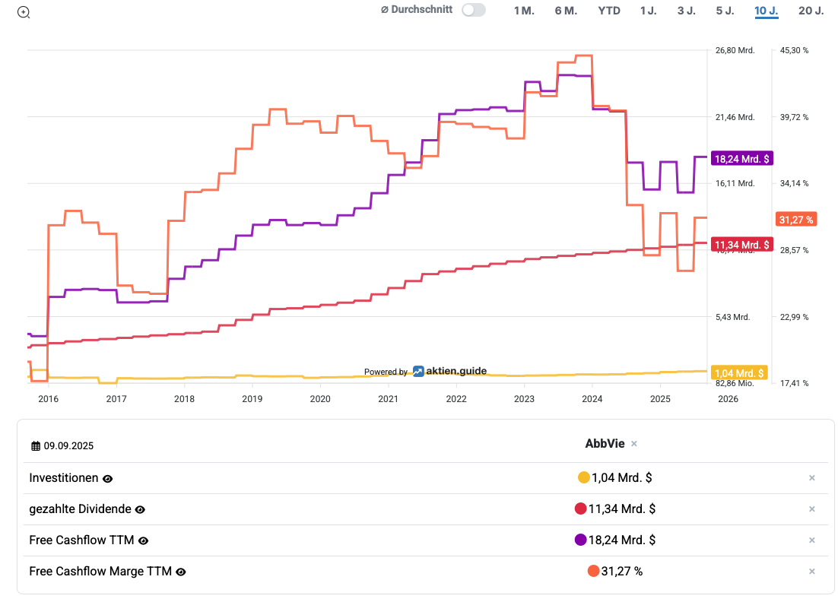Viewport: 838px width, 602px height.
Task: Remove the Investitionen row
Action: pyautogui.click(x=812, y=478)
